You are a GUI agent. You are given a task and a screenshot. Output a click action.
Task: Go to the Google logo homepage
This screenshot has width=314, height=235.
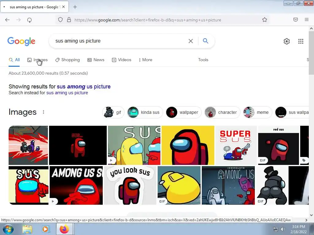[21, 41]
